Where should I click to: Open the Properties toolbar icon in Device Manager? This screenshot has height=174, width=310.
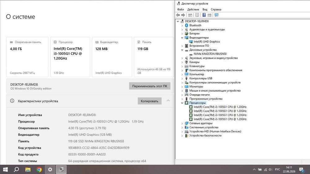[x=197, y=15]
